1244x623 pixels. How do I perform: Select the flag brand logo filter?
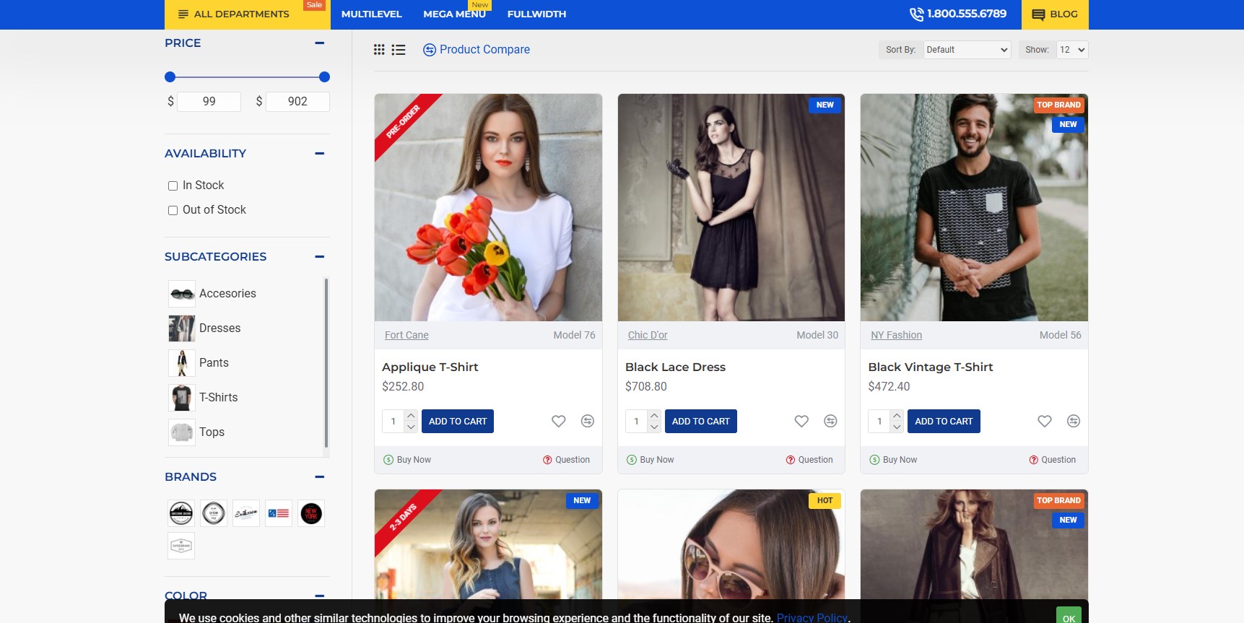(x=279, y=513)
